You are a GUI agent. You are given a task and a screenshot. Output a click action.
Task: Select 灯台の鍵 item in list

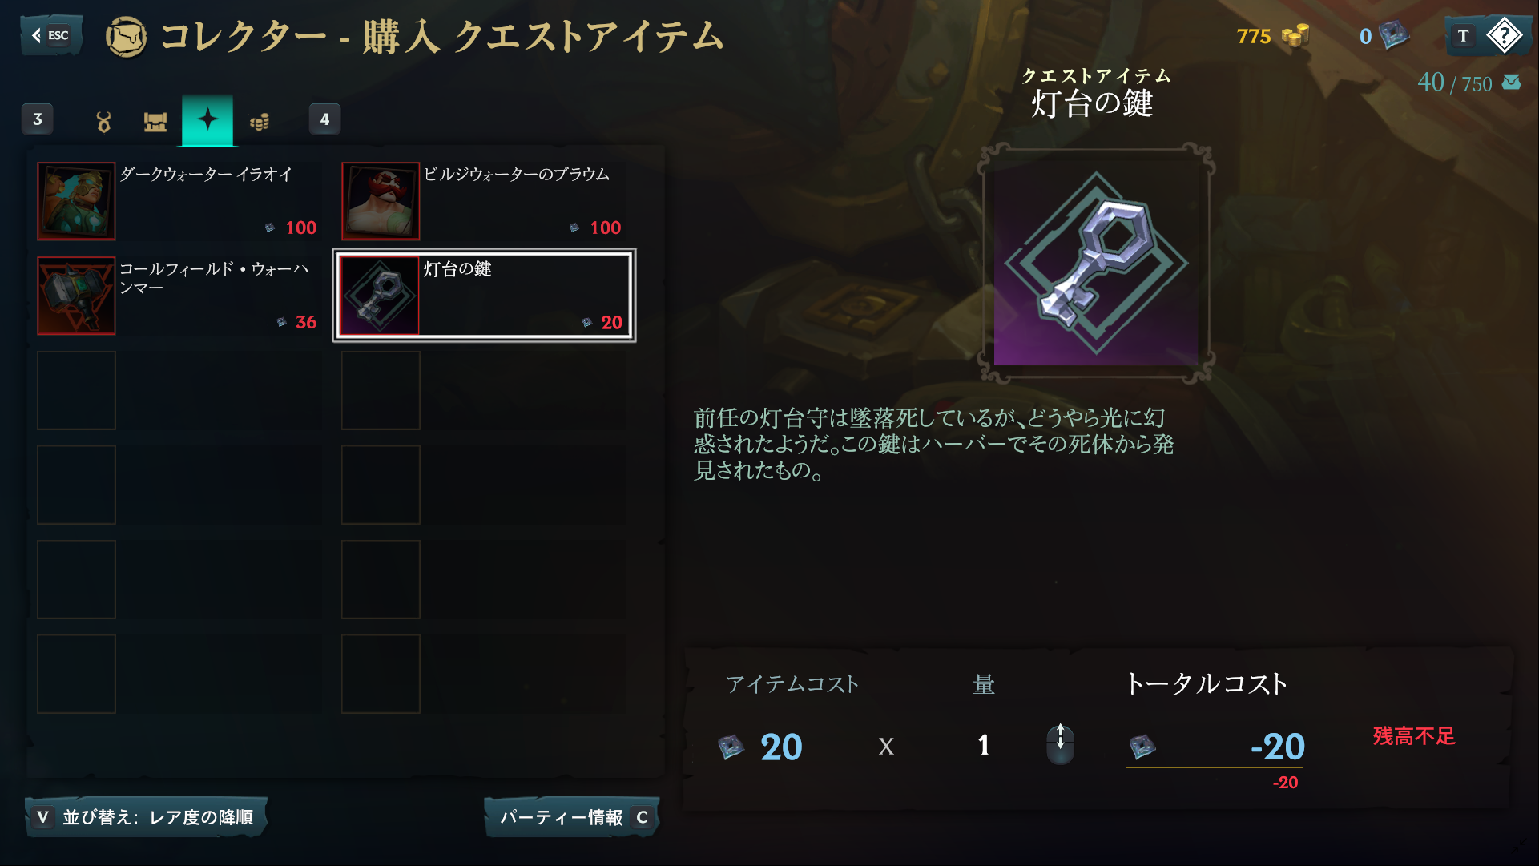[484, 296]
